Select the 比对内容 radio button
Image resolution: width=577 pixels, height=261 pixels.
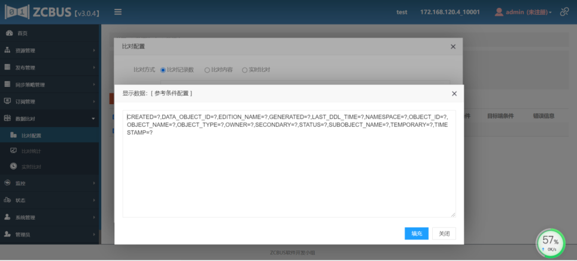pyautogui.click(x=207, y=70)
